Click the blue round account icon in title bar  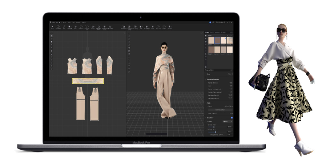click(x=210, y=22)
